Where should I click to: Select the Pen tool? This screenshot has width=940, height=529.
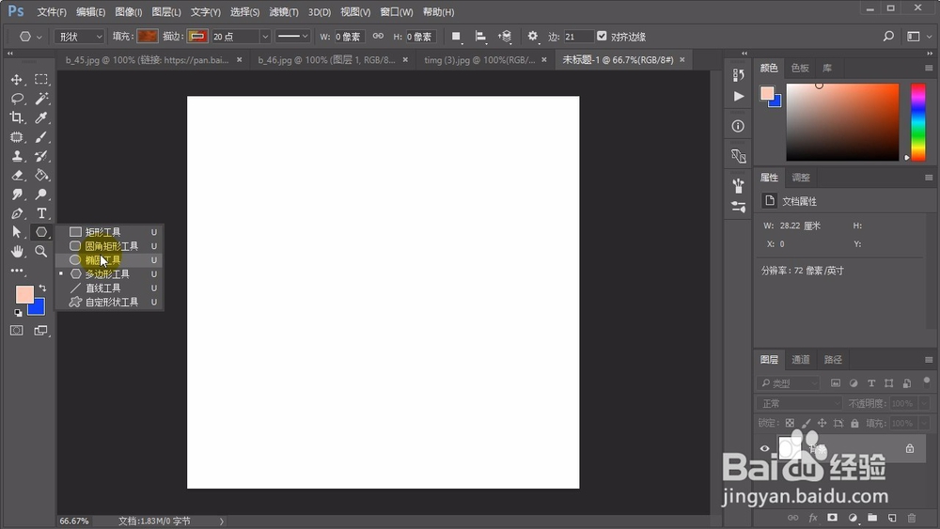pyautogui.click(x=17, y=213)
